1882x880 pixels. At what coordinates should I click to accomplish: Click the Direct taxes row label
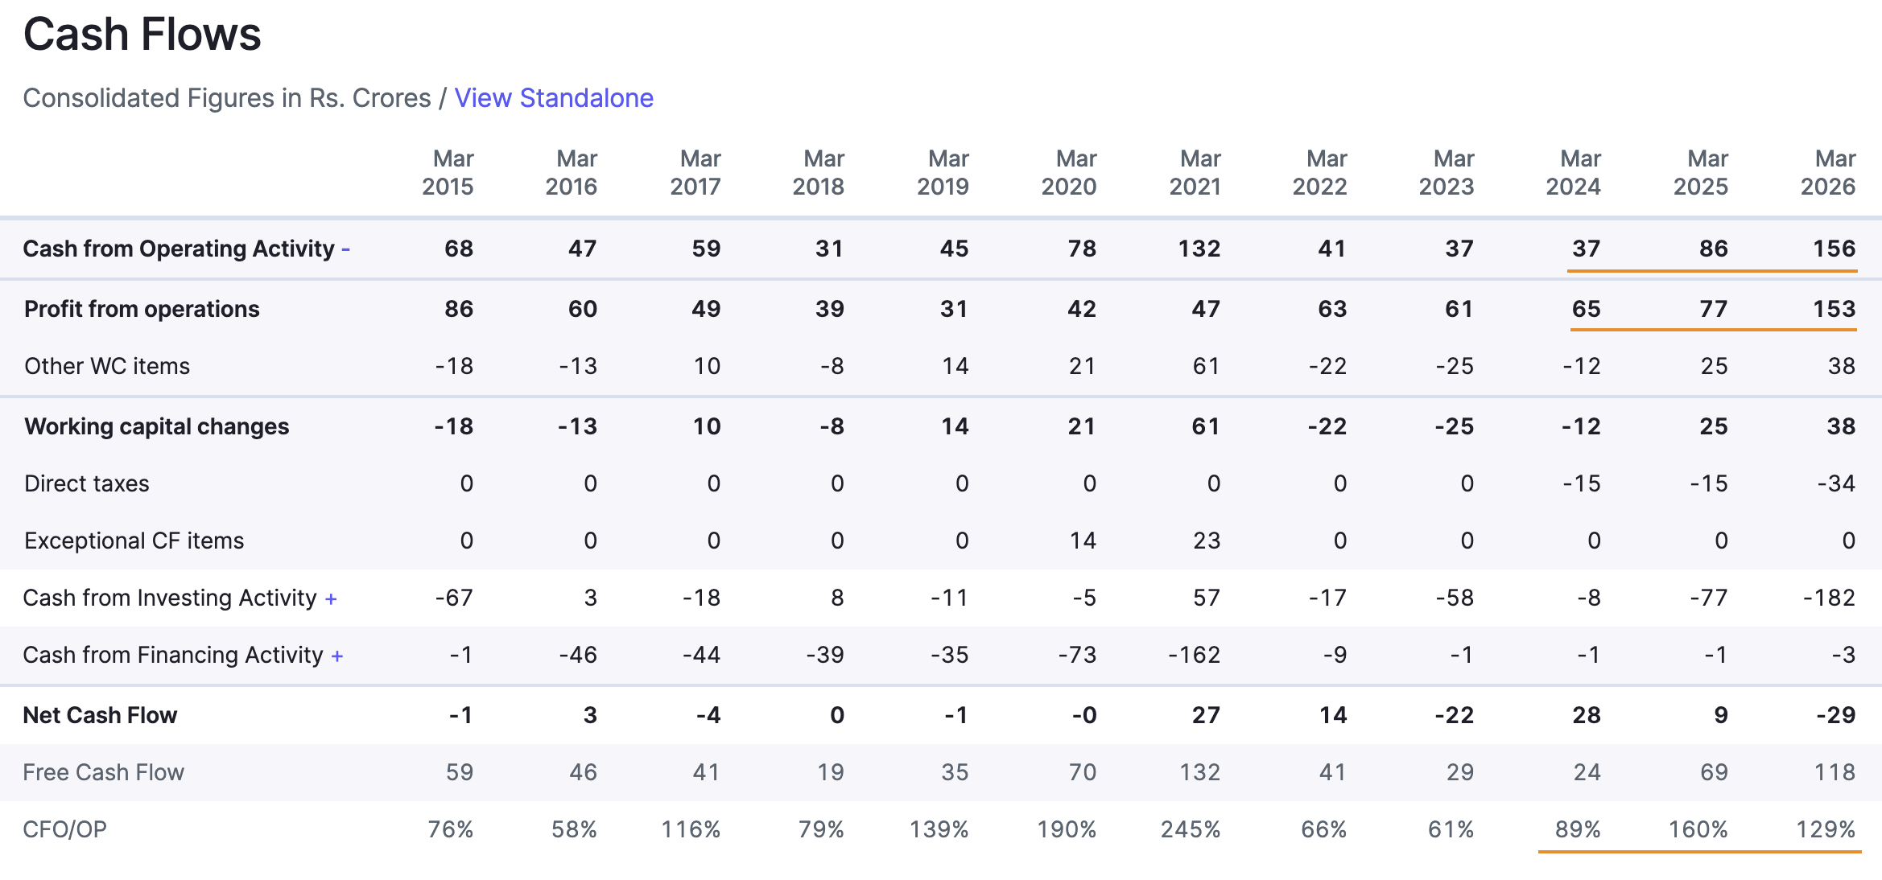pos(87,483)
